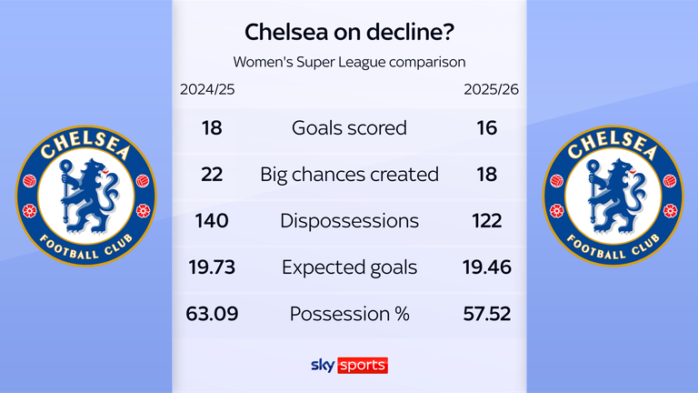698x393 pixels.
Task: Click the 2024/25 dispossessions value 140
Action: point(214,221)
